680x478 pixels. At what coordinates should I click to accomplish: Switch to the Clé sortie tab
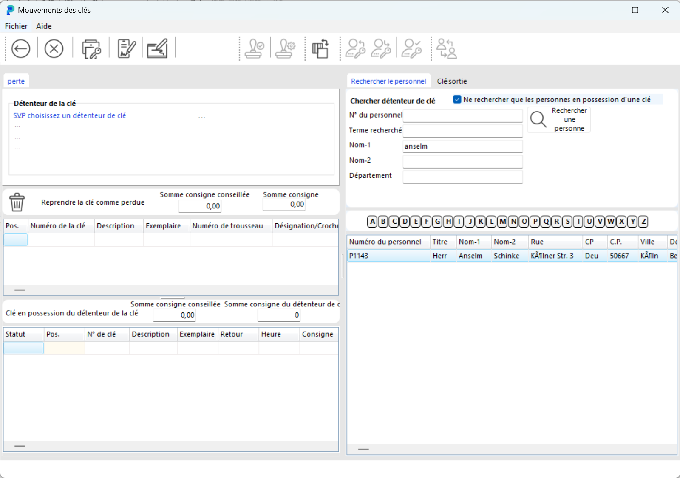pos(452,81)
